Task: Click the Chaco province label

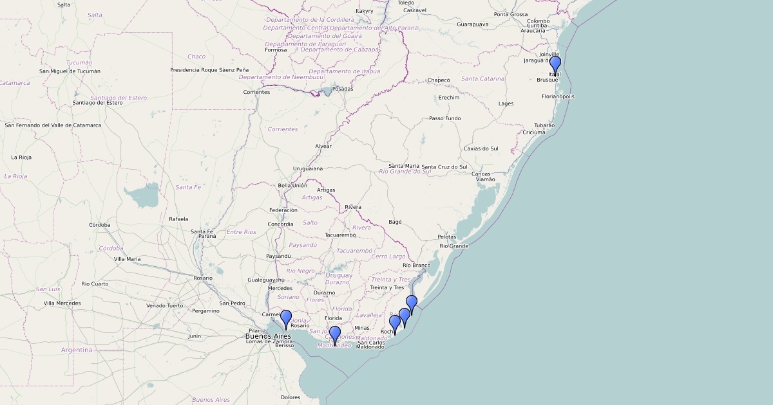Action: [196, 57]
